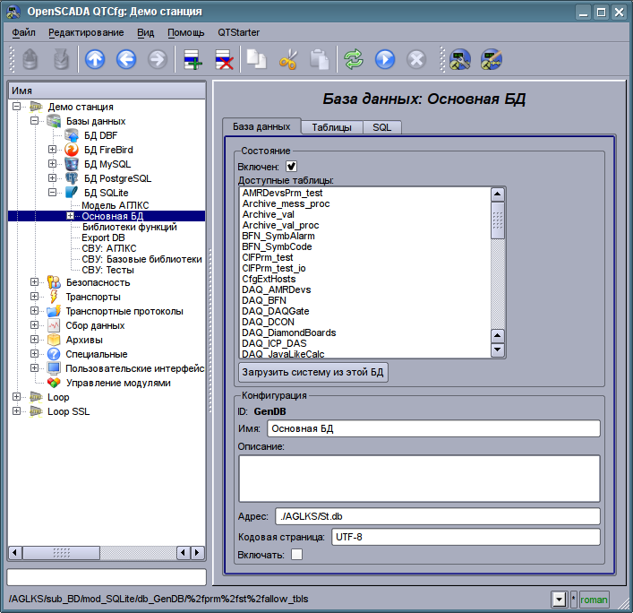The width and height of the screenshot is (633, 613).
Task: Check the Включать checkbox
Action: pos(296,555)
